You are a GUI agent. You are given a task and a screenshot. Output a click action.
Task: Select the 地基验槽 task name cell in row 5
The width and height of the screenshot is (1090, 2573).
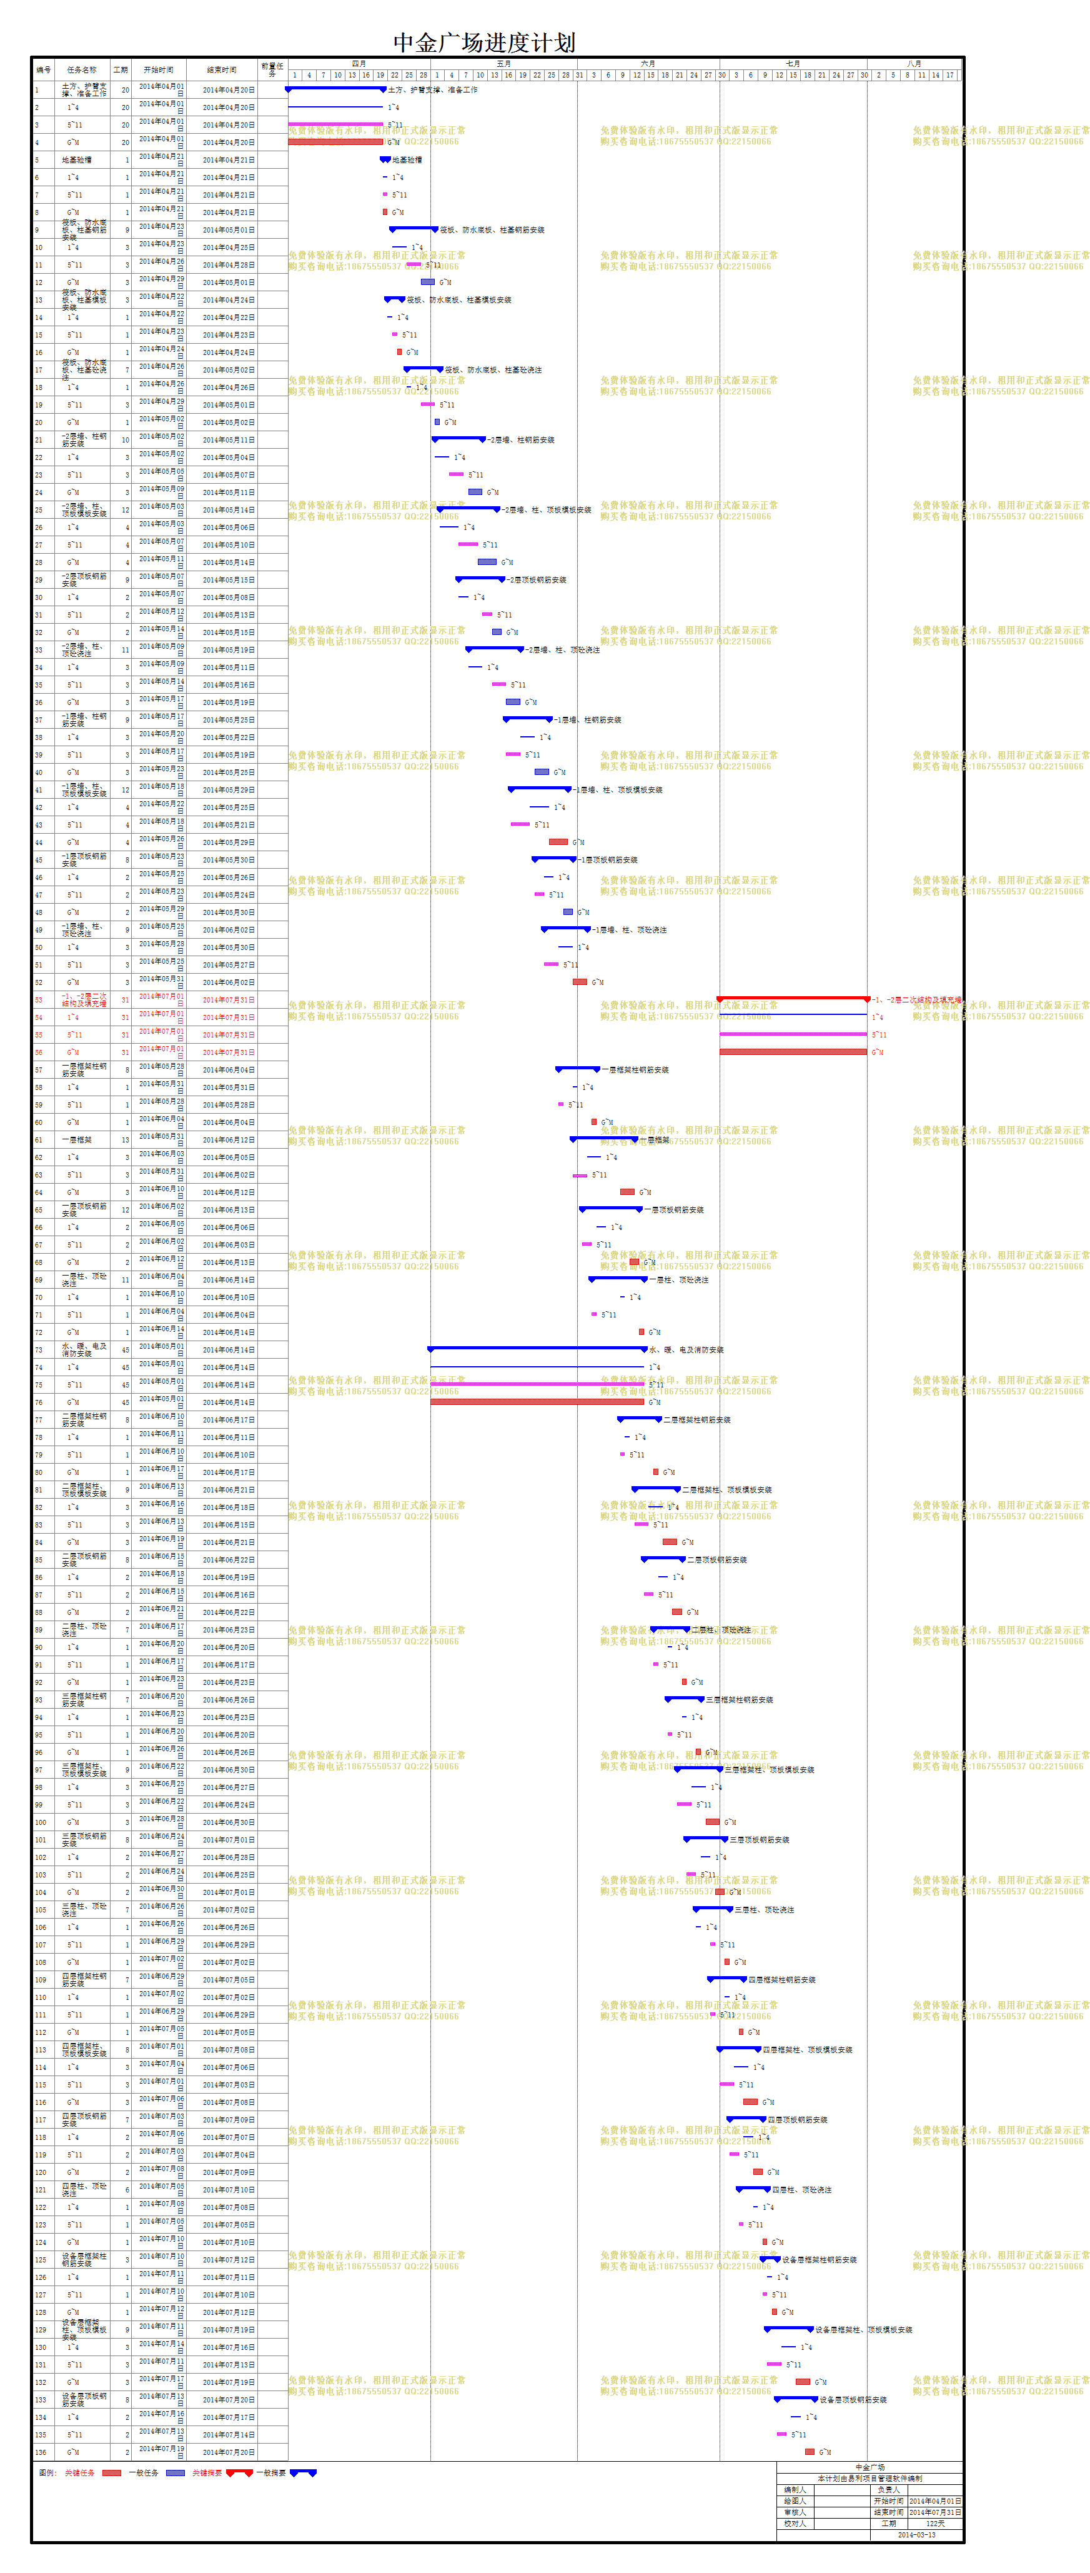click(83, 160)
